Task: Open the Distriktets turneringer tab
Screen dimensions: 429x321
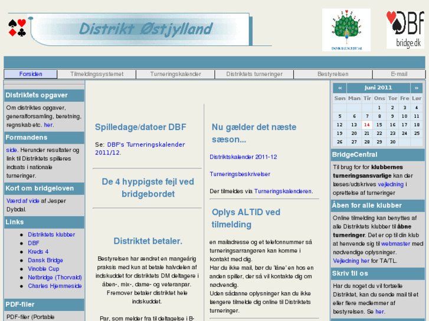Action: point(254,74)
